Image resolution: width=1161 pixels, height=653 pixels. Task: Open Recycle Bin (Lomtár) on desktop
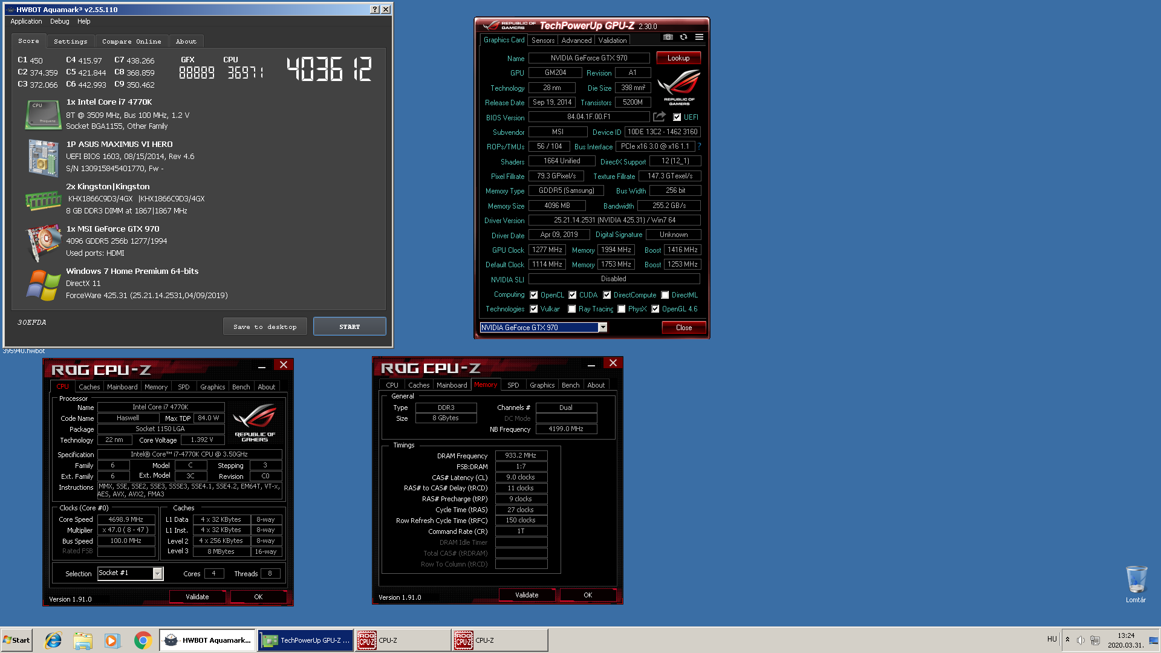tap(1136, 584)
